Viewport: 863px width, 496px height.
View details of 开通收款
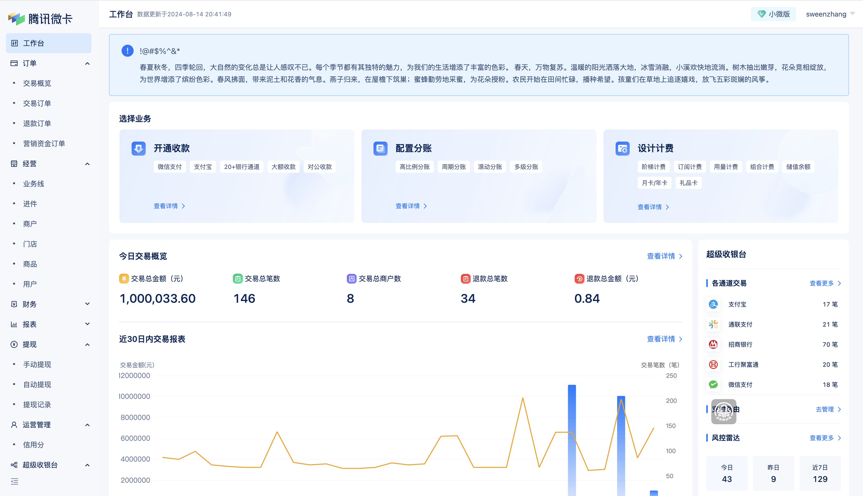click(169, 206)
